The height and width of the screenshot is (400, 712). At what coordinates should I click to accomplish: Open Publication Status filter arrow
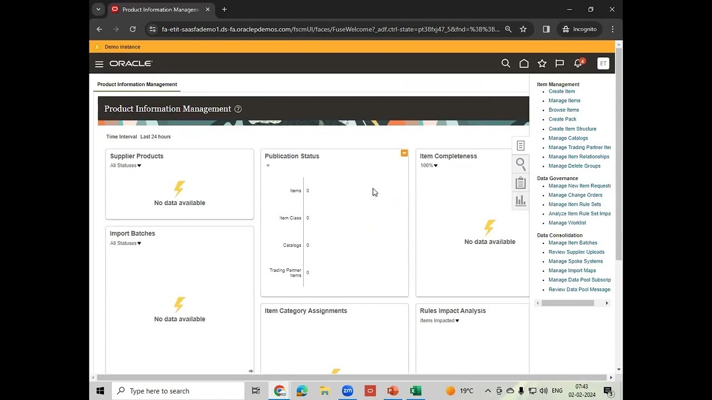[x=268, y=166]
